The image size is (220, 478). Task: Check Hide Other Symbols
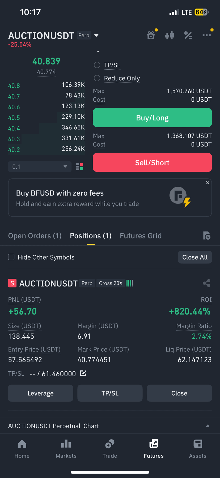pyautogui.click(x=11, y=257)
